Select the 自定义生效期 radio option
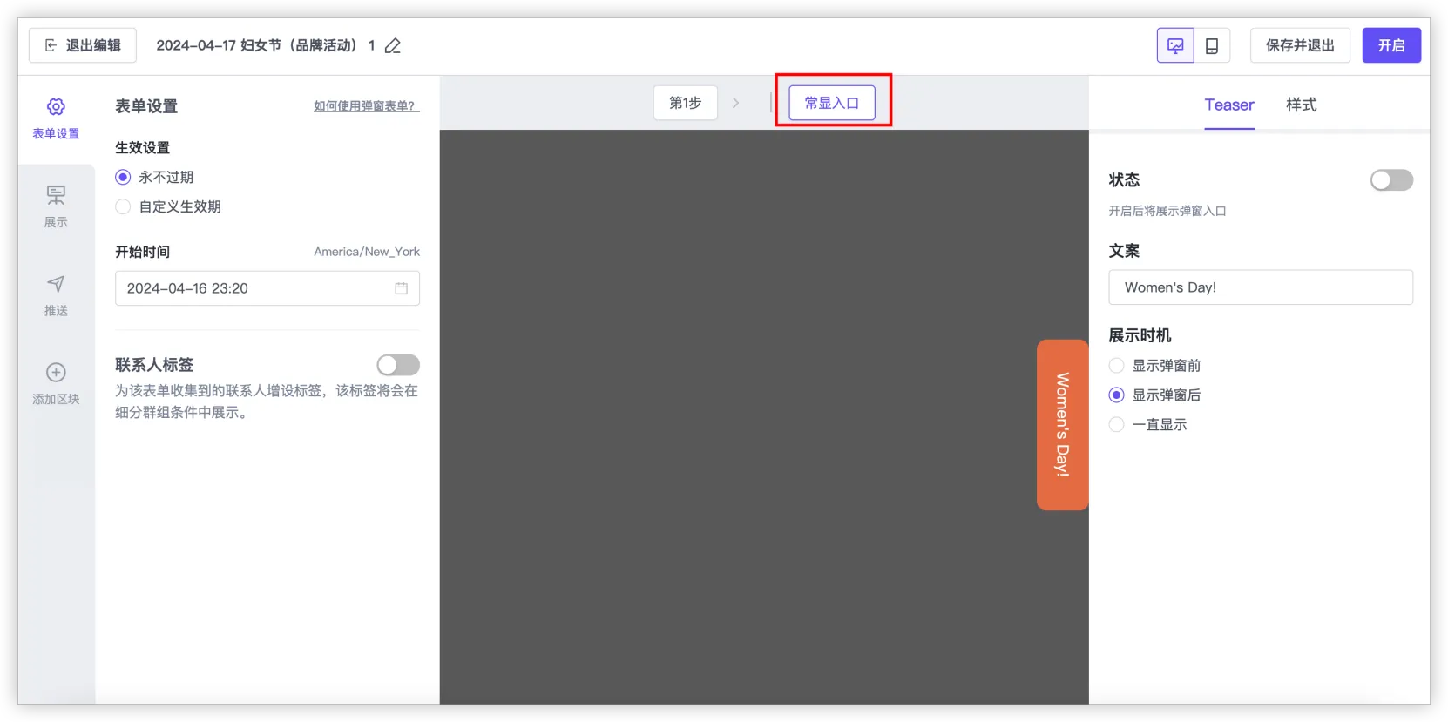1448x722 pixels. (x=123, y=206)
